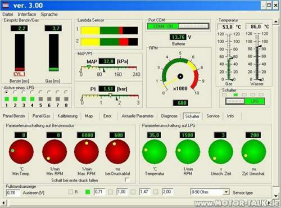Click the green Zyl. Umschal. knob
This screenshot has width=281, height=208.
click(x=253, y=152)
